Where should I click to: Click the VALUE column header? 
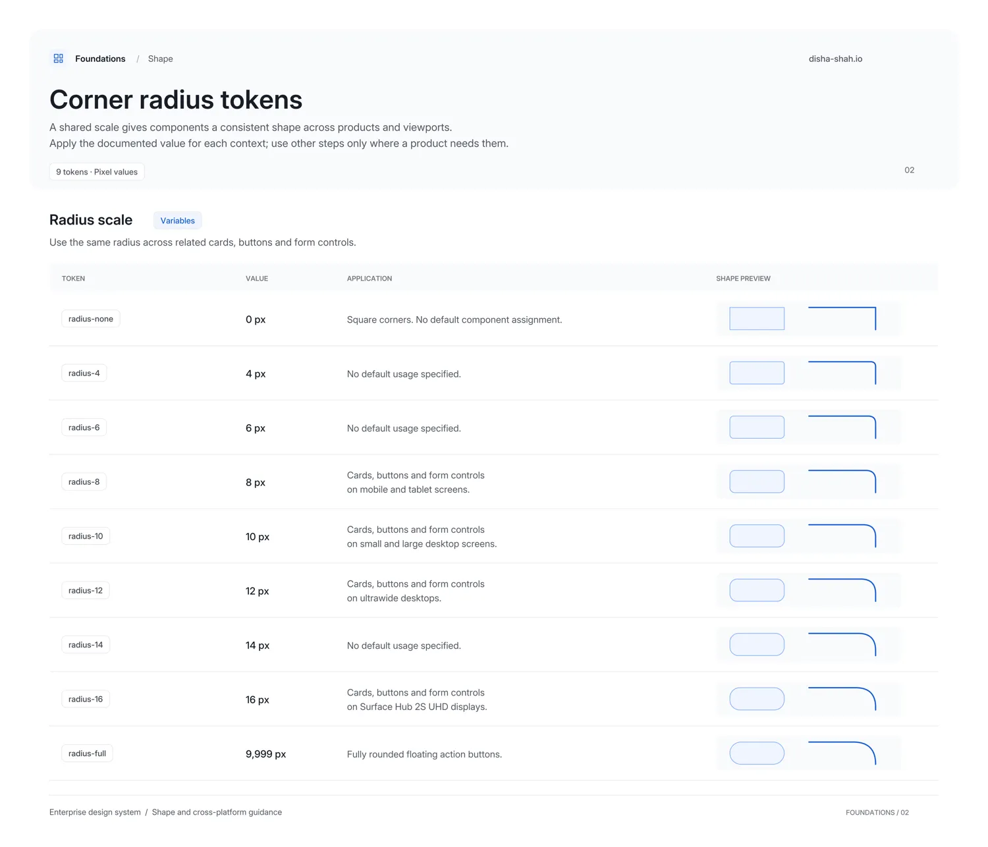(x=257, y=279)
